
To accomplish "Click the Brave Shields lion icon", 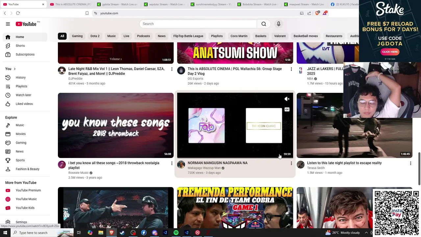I will [317, 13].
